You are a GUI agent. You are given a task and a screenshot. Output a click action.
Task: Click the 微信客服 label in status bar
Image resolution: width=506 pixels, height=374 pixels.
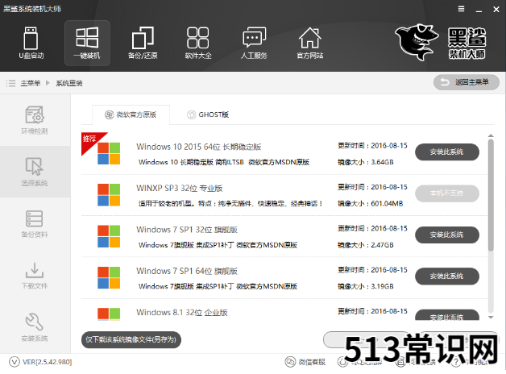[x=312, y=362]
